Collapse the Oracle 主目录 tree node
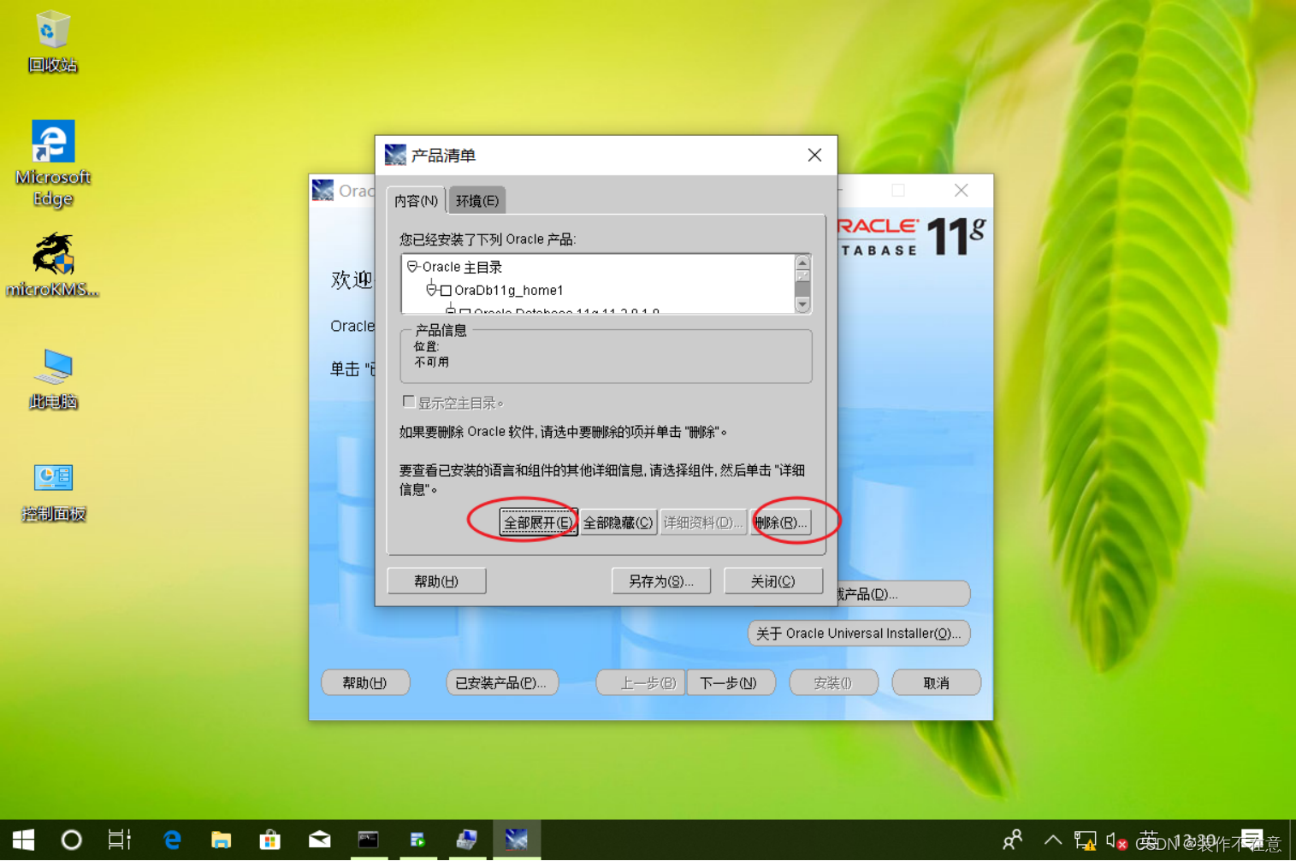The image size is (1296, 861). tap(412, 267)
